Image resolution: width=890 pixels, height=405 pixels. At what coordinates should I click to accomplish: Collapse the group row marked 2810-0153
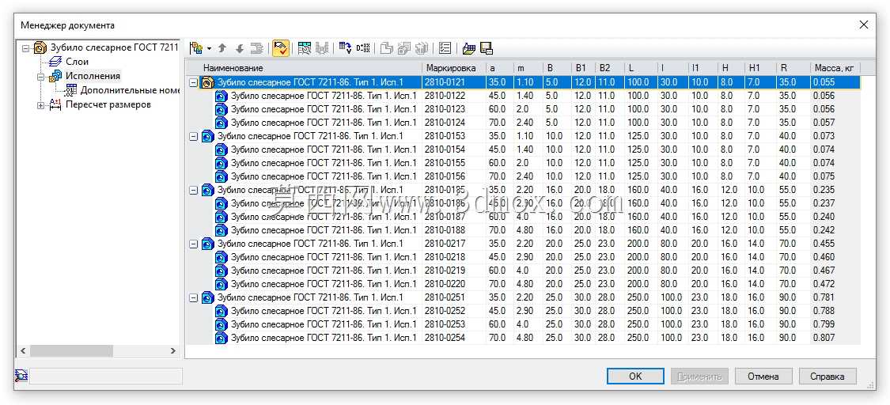[193, 137]
